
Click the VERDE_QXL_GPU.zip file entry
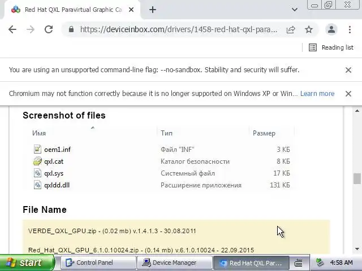point(112,231)
